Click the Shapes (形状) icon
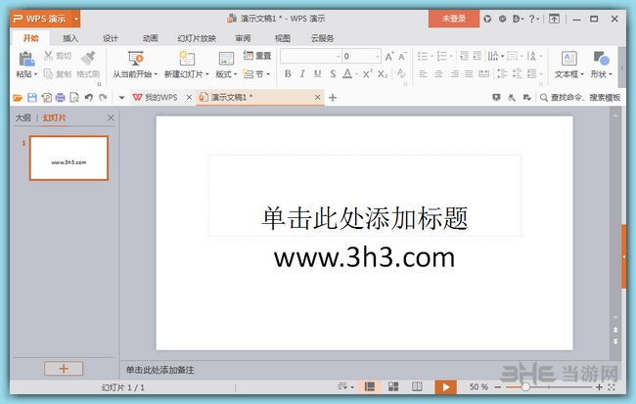 pos(601,59)
